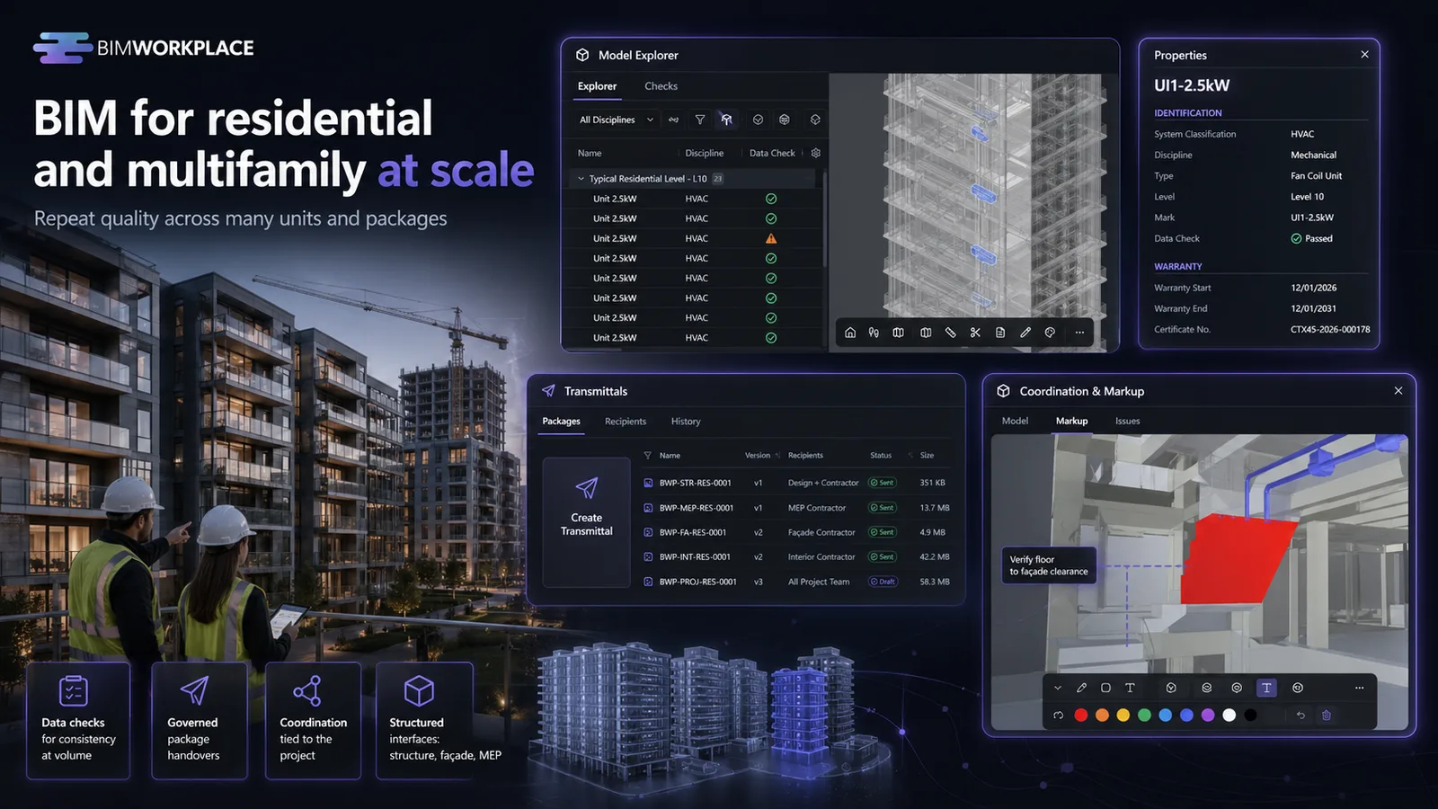This screenshot has width=1438, height=809.
Task: Select the pencil draw tool in the markup toolbar
Action: pos(1081,688)
